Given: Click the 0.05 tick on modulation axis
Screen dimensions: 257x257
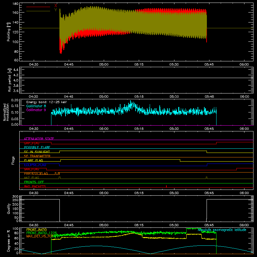Looking at the screenshot, I should (x=15, y=119).
